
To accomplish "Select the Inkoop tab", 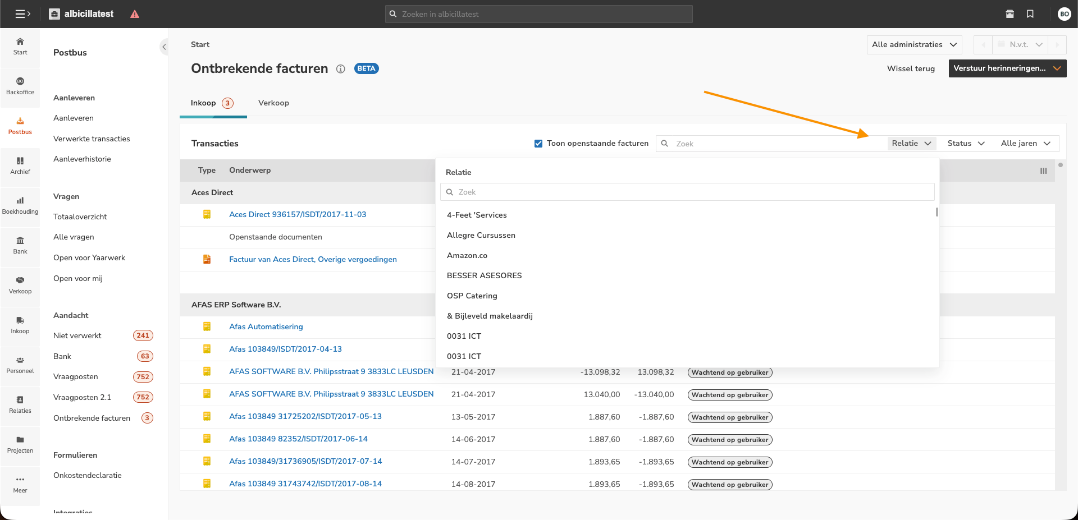I will click(203, 103).
